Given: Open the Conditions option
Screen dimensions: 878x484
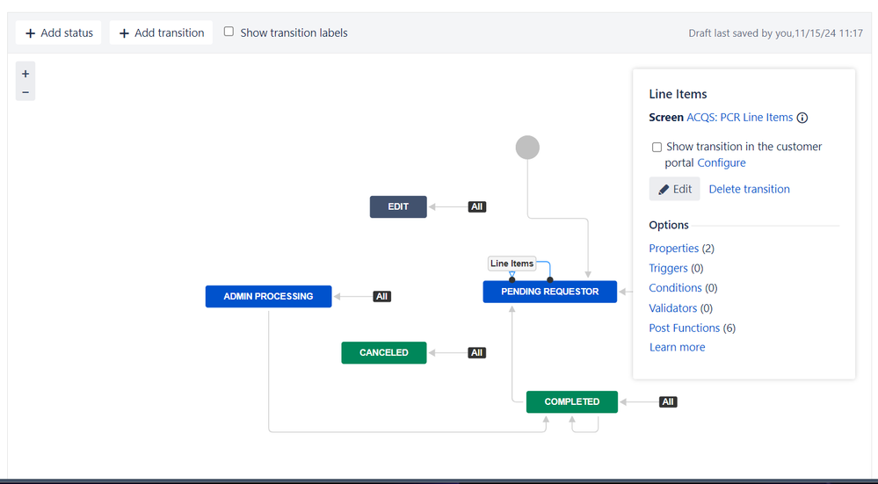Looking at the screenshot, I should point(675,287).
